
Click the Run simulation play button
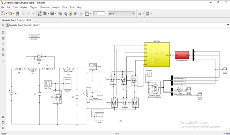[x=71, y=14]
